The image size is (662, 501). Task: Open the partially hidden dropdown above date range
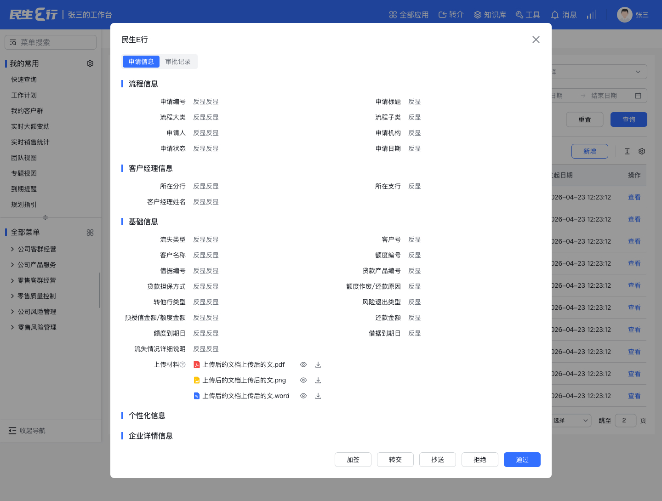click(599, 72)
